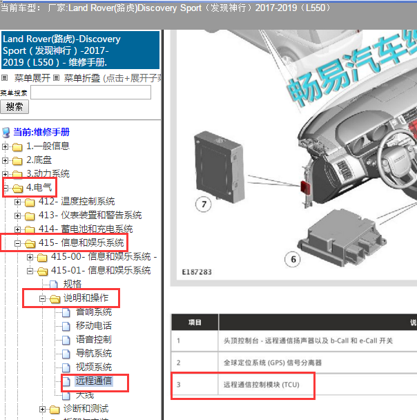Viewport: 417px width, 420px height.
Task: Click the 项目 table header
Action: [x=195, y=323]
